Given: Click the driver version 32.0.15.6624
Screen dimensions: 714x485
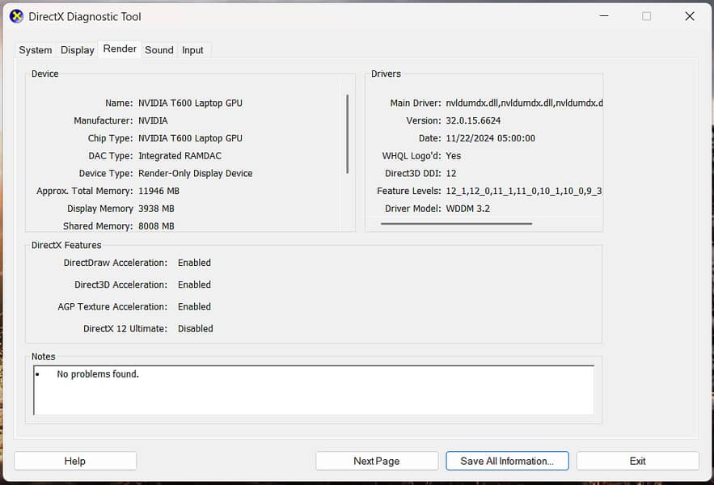Looking at the screenshot, I should click(473, 120).
